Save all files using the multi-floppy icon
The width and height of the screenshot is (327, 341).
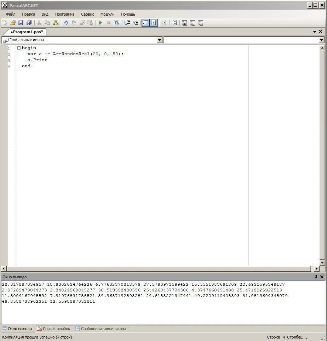point(29,23)
